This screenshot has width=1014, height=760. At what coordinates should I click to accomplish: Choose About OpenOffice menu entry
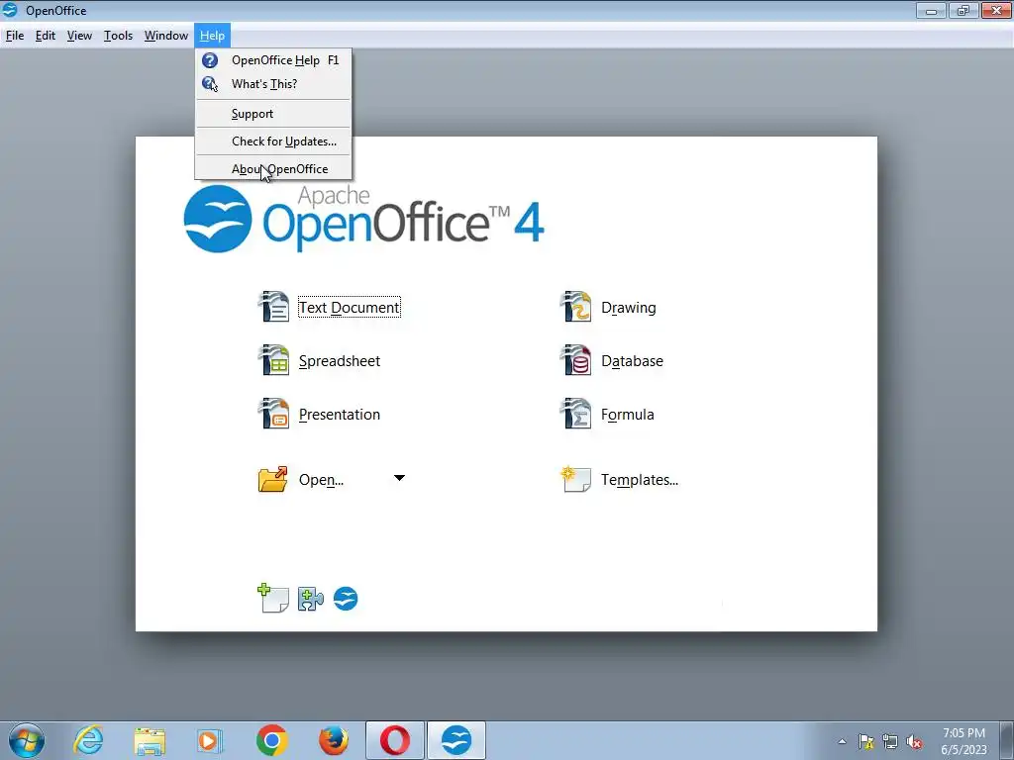(273, 168)
